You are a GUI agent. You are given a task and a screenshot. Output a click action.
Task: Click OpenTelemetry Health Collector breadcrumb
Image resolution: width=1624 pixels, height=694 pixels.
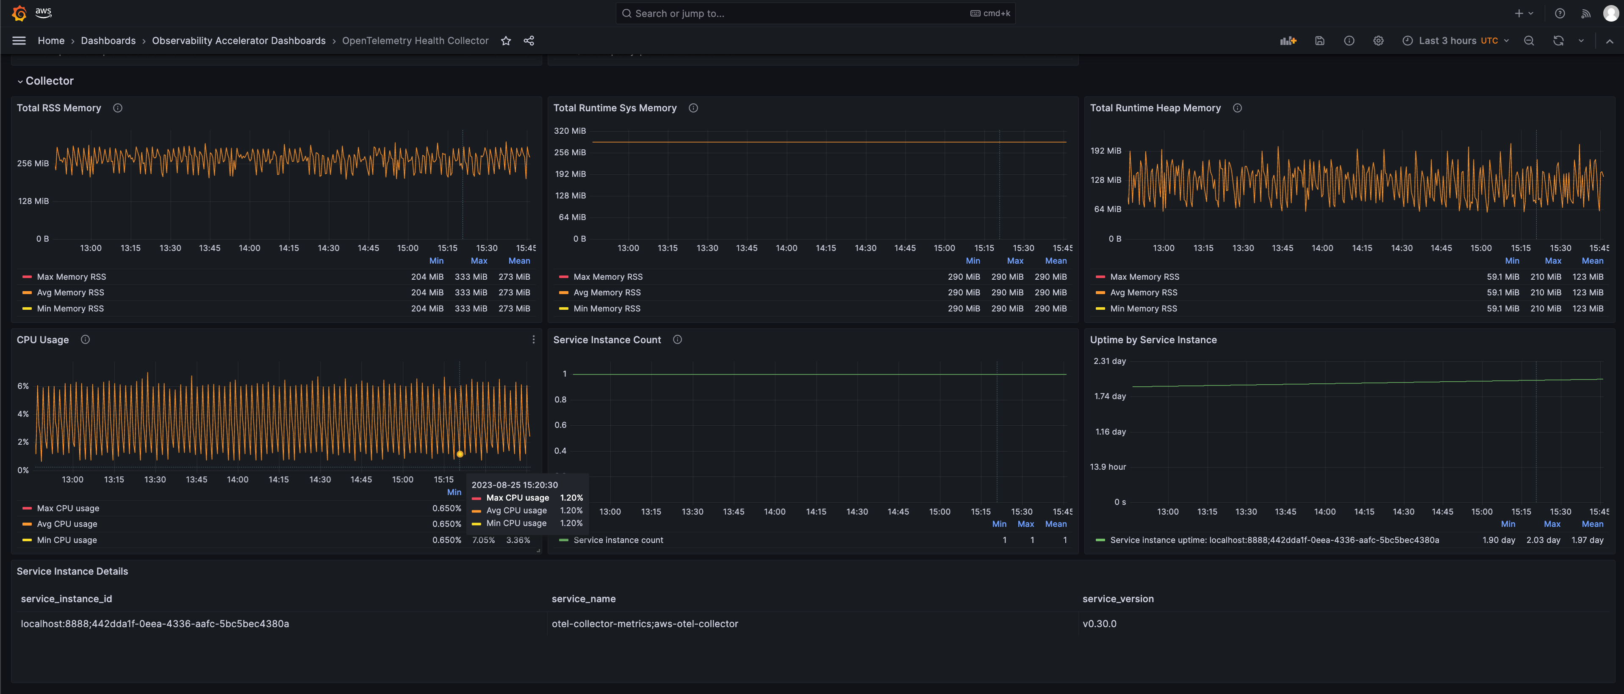click(x=416, y=41)
